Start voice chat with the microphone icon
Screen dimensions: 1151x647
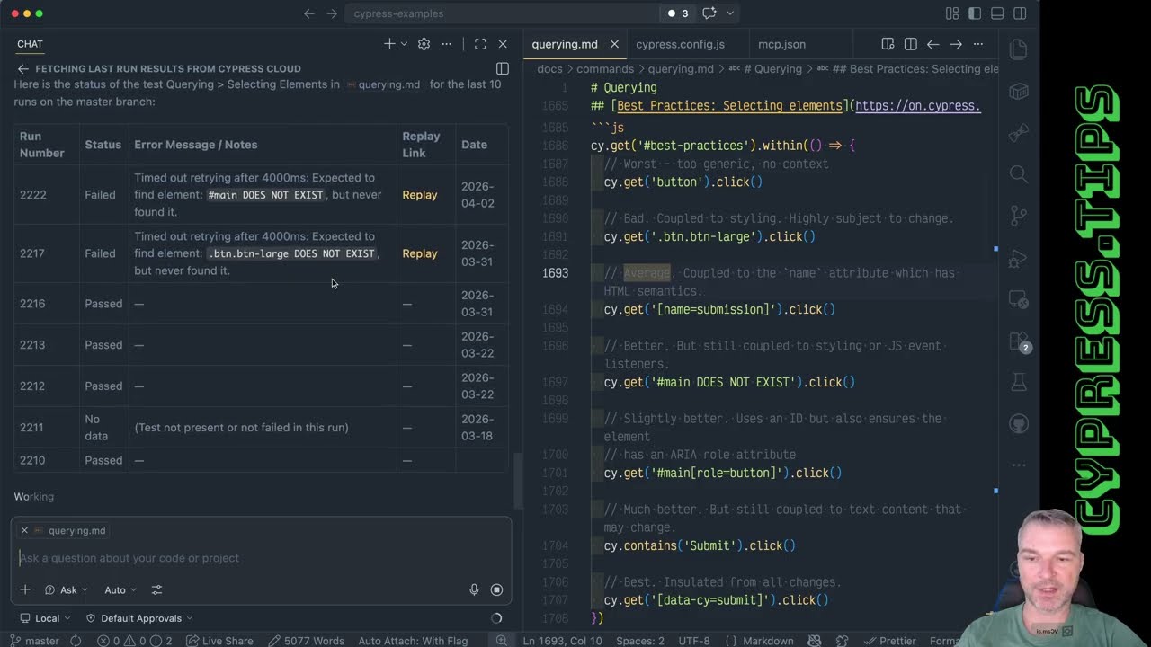click(x=474, y=589)
